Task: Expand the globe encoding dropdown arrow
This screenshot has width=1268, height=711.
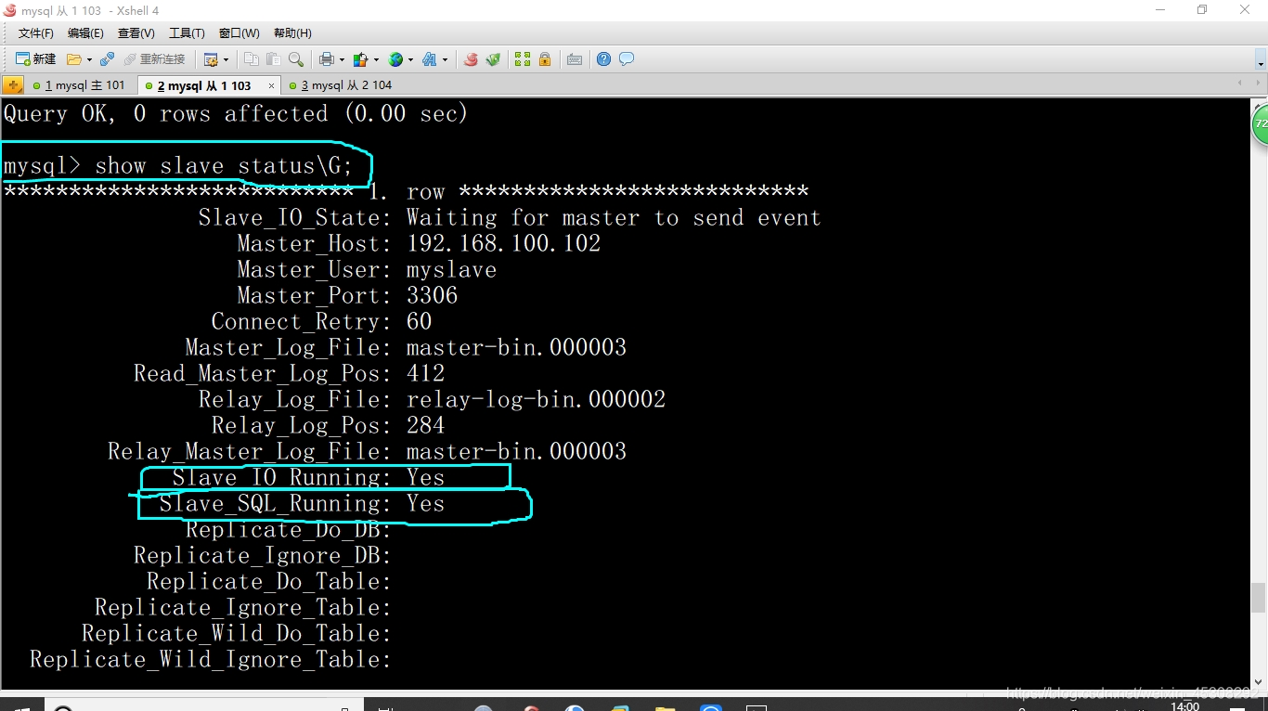Action: click(410, 59)
